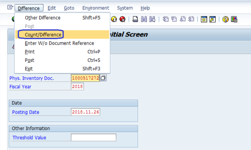Click the yellow Help question mark icon
The height and width of the screenshot is (150, 251).
point(226,19)
